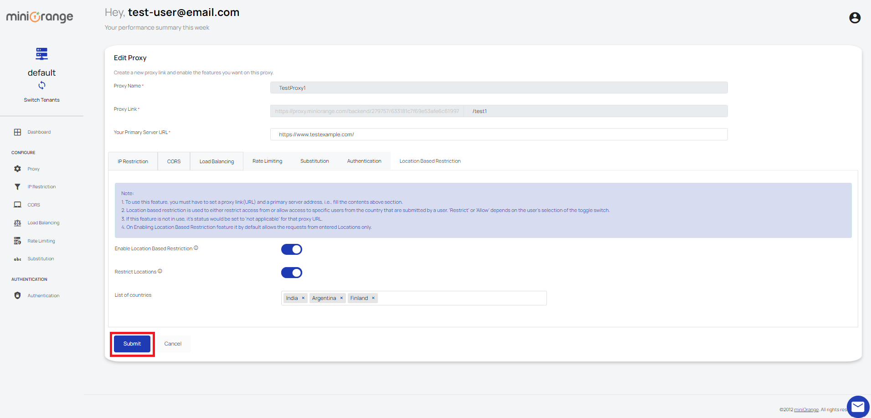Click the proxy link path field /test1
Image resolution: width=871 pixels, height=418 pixels.
(596, 111)
